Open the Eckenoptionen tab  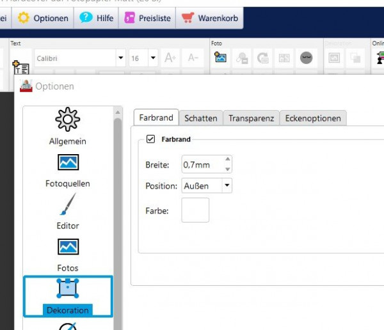tap(313, 118)
